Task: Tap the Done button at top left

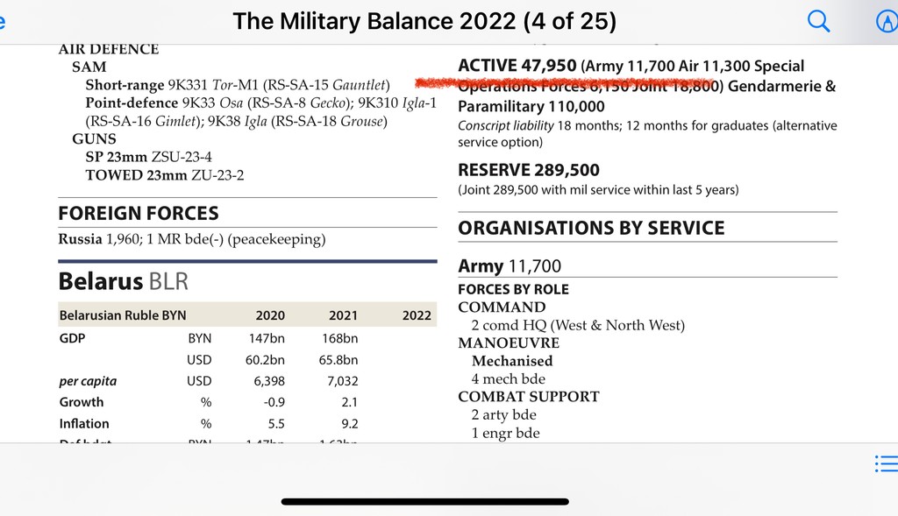Action: 3,22
